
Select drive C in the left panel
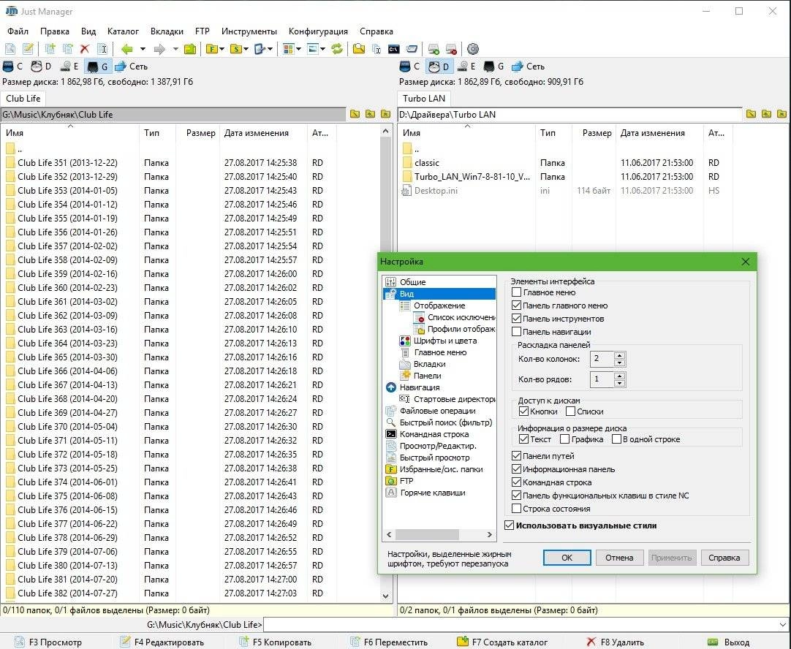coord(13,66)
